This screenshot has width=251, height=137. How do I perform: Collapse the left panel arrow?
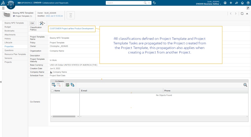point(1,82)
